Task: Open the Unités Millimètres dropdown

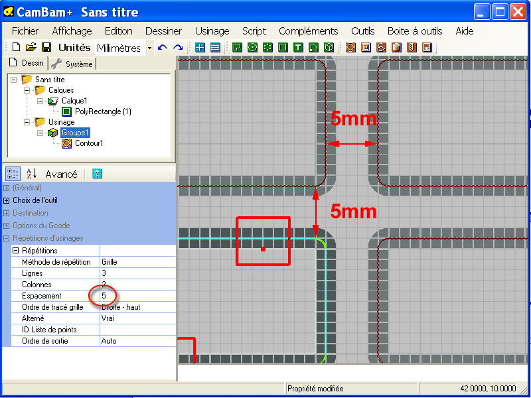Action: 149,48
